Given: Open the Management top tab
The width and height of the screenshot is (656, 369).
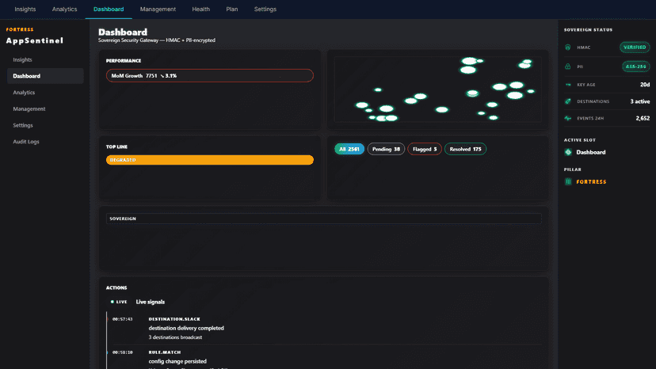Looking at the screenshot, I should coord(158,10).
